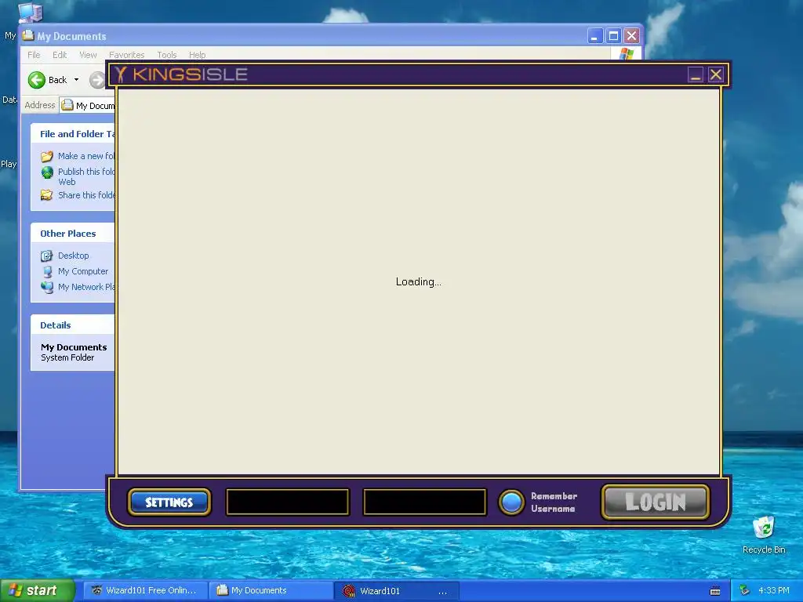This screenshot has height=602, width=803.
Task: Click Make a new folder link
Action: coord(86,156)
